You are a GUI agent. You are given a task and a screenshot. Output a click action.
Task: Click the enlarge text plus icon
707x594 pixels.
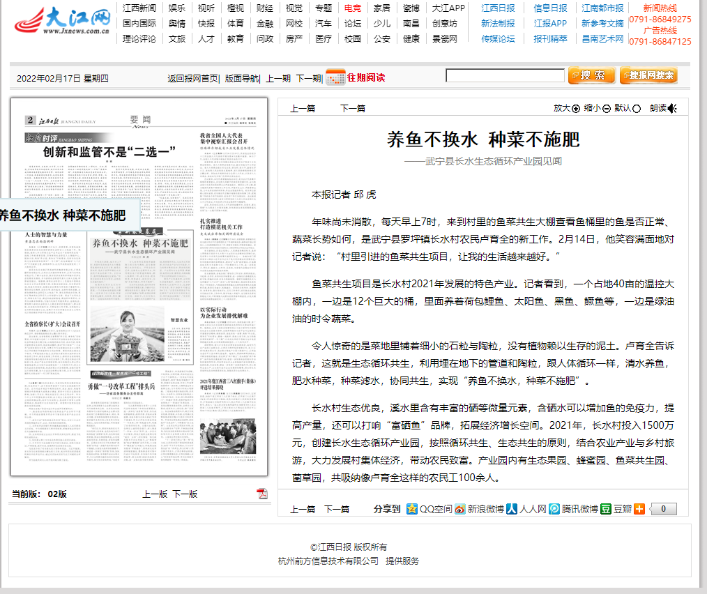click(575, 109)
